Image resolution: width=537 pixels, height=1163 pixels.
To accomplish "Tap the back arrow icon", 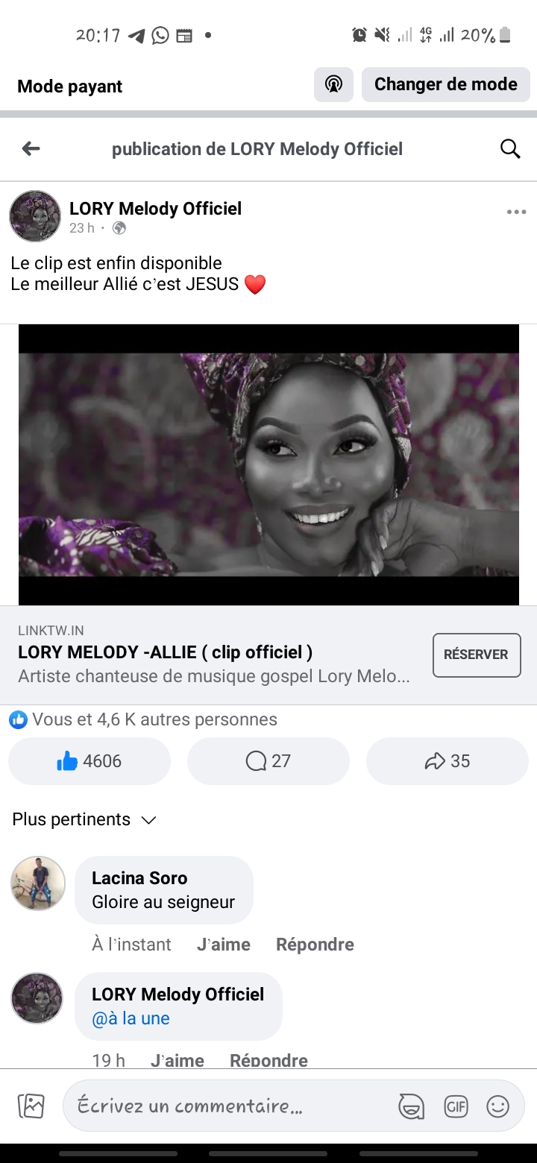I will pos(31,148).
